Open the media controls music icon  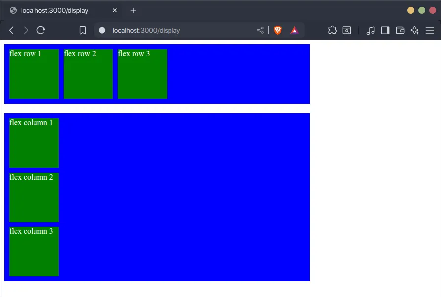[371, 30]
